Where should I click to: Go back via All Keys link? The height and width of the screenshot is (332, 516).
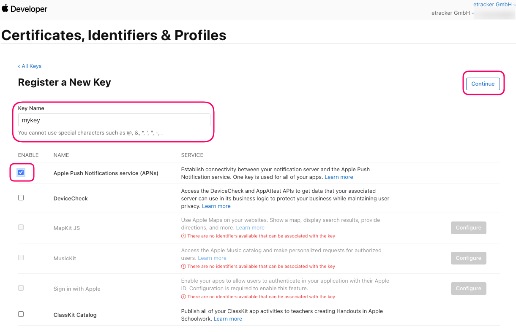(30, 66)
